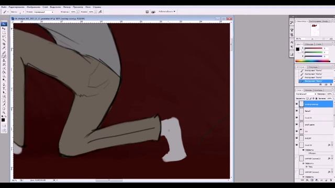Select the Move tool in the toolbox

tap(4, 29)
